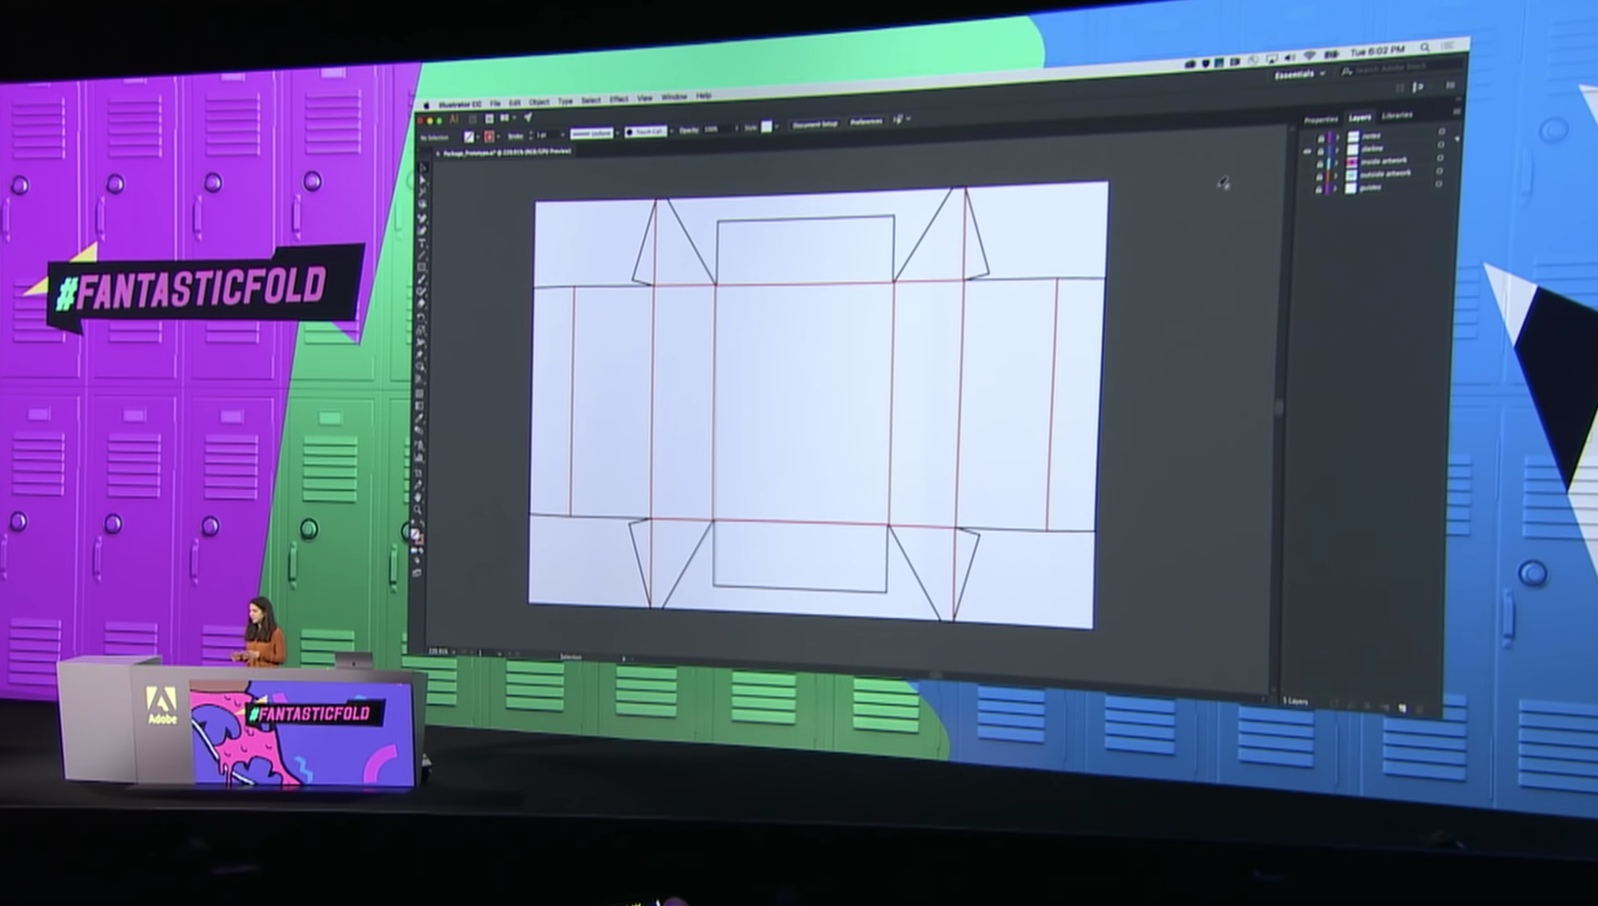Click the Apple logo menu
The image size is (1598, 906).
[426, 106]
